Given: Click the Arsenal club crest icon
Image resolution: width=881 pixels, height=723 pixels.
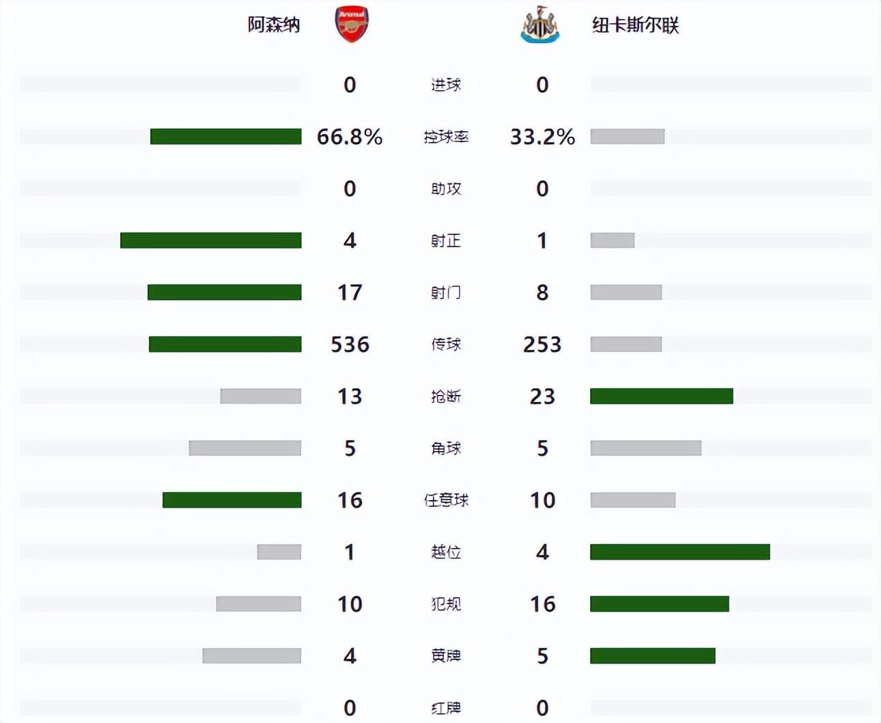Looking at the screenshot, I should coord(352,25).
